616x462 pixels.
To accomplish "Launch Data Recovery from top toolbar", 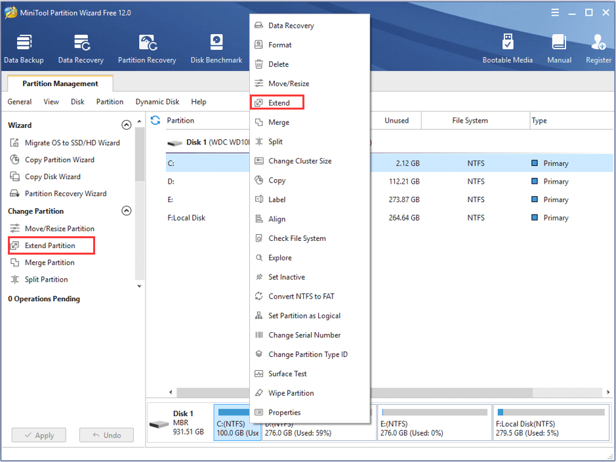I will point(81,49).
